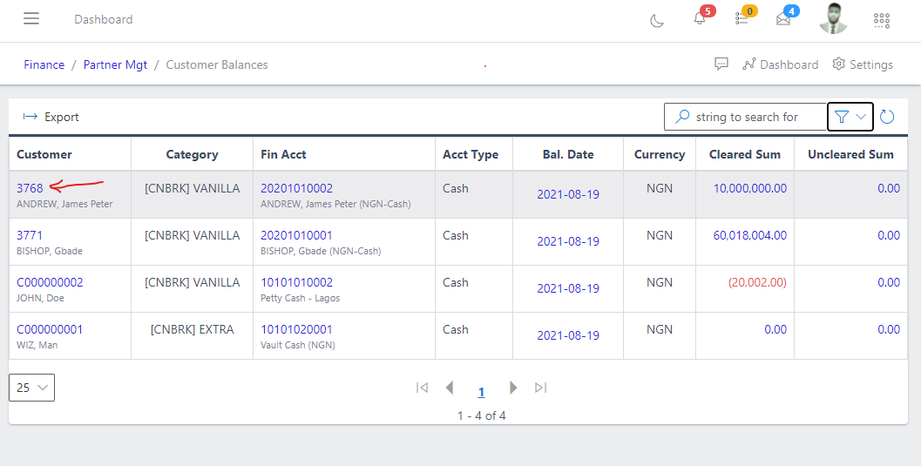Open the page size 25 dropdown
The height and width of the screenshot is (466, 921).
(31, 388)
